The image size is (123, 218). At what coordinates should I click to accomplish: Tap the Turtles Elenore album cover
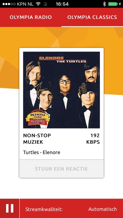pyautogui.click(x=61, y=90)
